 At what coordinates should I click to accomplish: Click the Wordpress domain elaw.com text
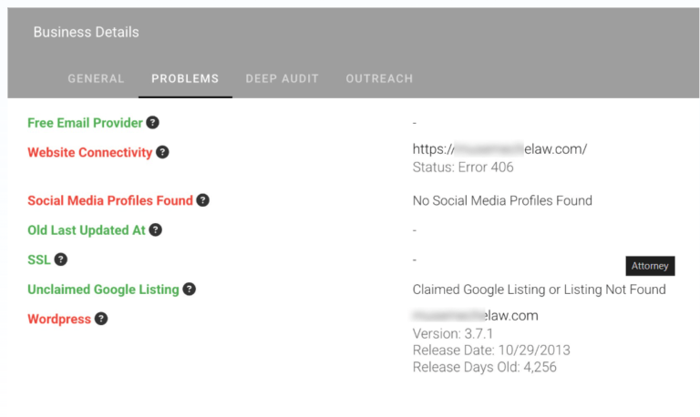475,316
